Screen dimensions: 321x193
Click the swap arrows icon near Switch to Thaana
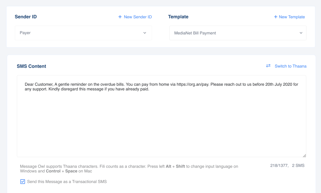coord(268,66)
